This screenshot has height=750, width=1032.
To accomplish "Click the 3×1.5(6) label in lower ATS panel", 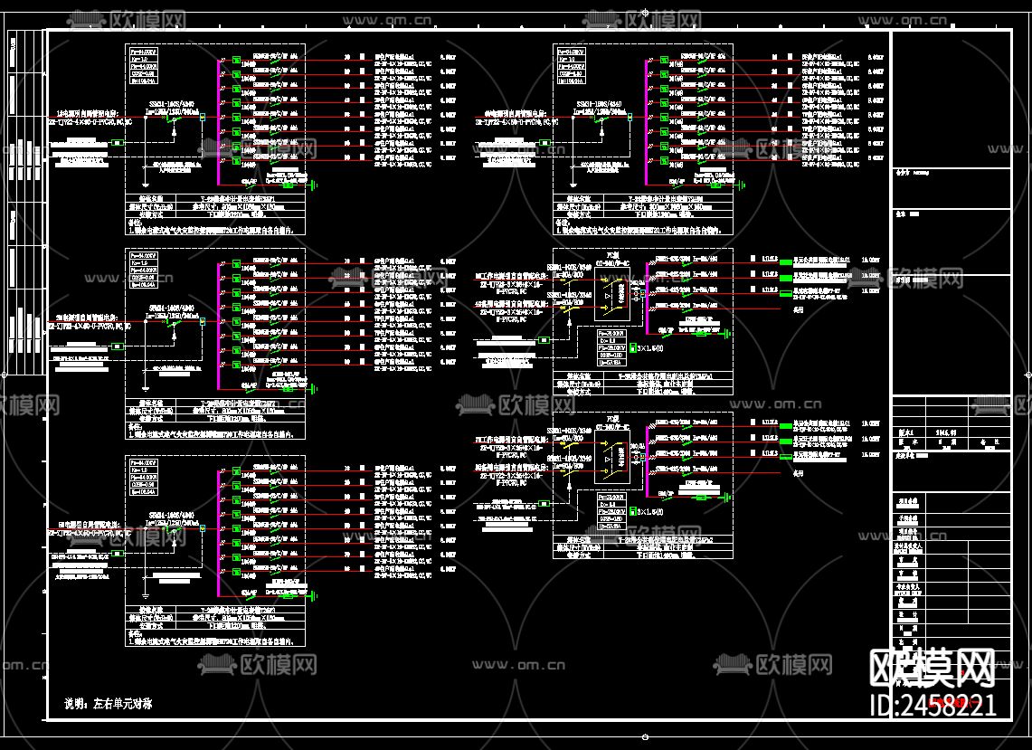I will pyautogui.click(x=650, y=512).
